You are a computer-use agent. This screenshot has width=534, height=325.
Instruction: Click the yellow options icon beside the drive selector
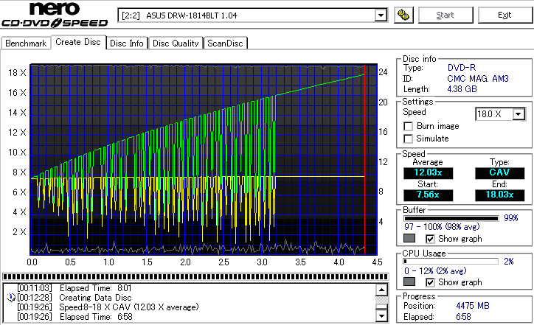point(403,15)
